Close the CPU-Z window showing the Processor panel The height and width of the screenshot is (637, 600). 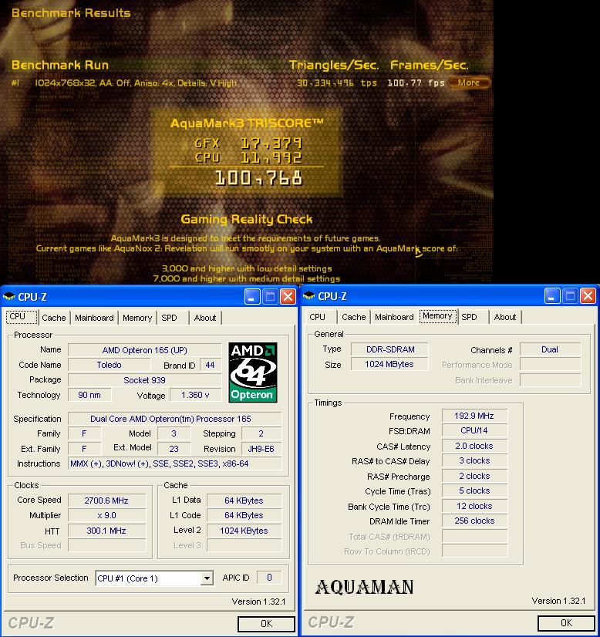[x=288, y=296]
